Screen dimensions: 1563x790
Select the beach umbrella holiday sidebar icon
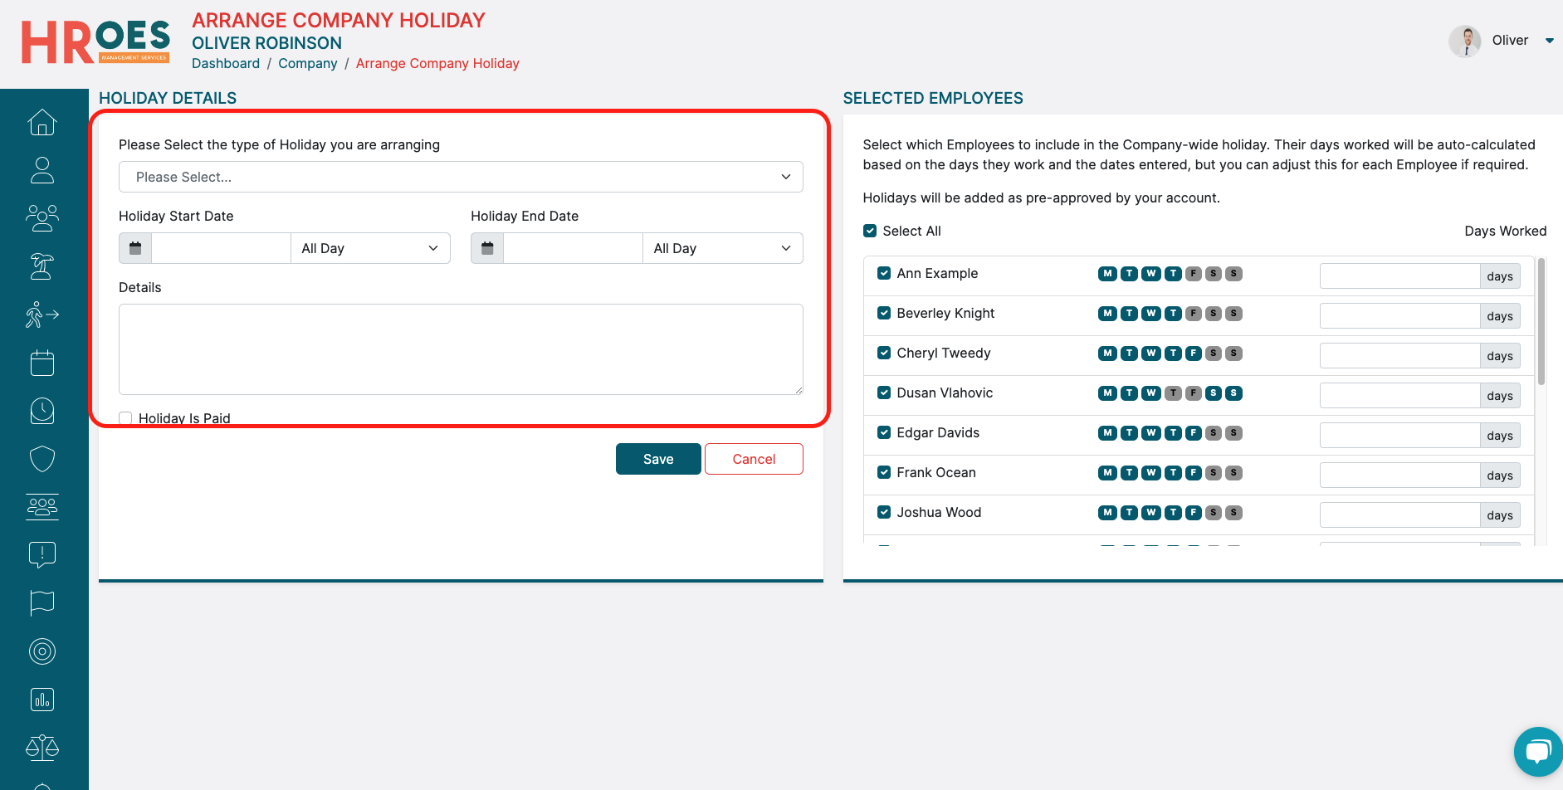coord(42,266)
